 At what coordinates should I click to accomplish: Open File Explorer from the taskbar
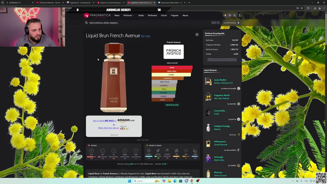(x=169, y=181)
